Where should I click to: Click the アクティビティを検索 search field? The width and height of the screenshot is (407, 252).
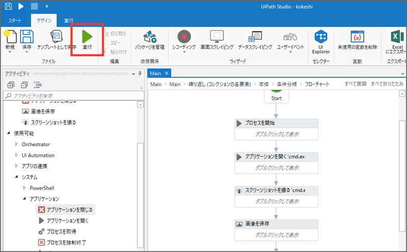tap(74, 96)
